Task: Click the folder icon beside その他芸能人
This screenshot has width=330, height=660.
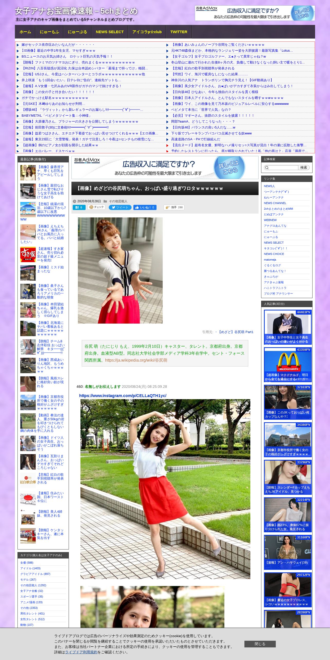Action: coord(105,201)
